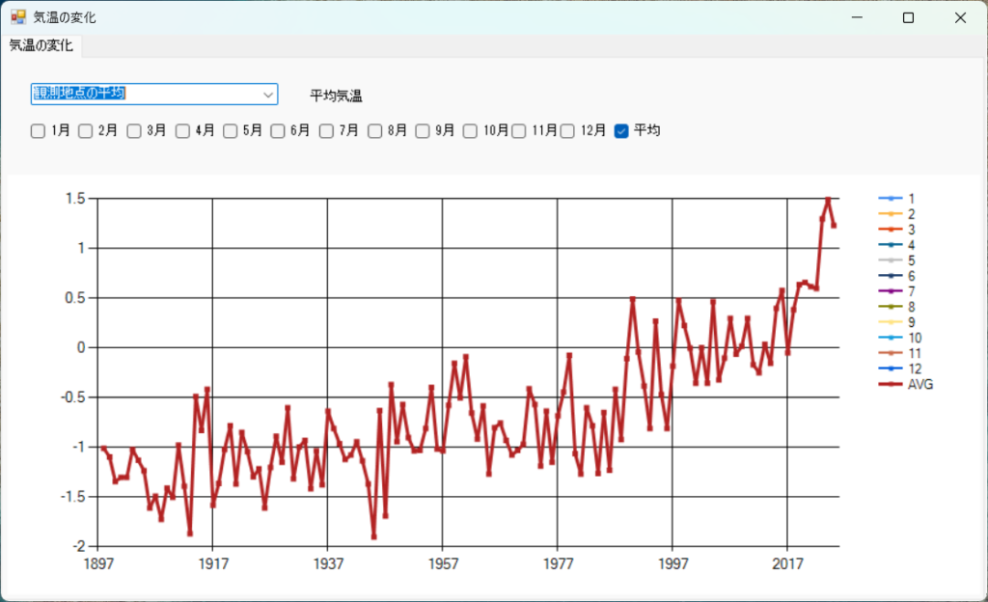Check the 12月 checkbox
This screenshot has height=602, width=988.
point(568,131)
